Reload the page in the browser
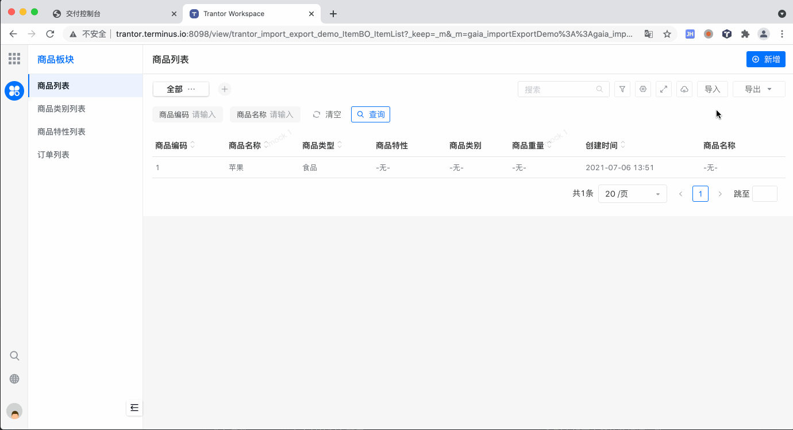Screen dimensions: 793x430 pyautogui.click(x=50, y=34)
